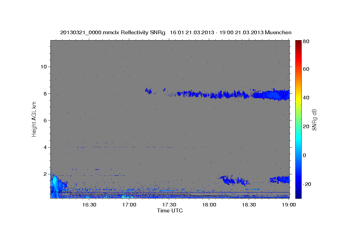Click the height tick label 8
Image resolution: width=358 pixels, height=238 pixels.
[45, 93]
